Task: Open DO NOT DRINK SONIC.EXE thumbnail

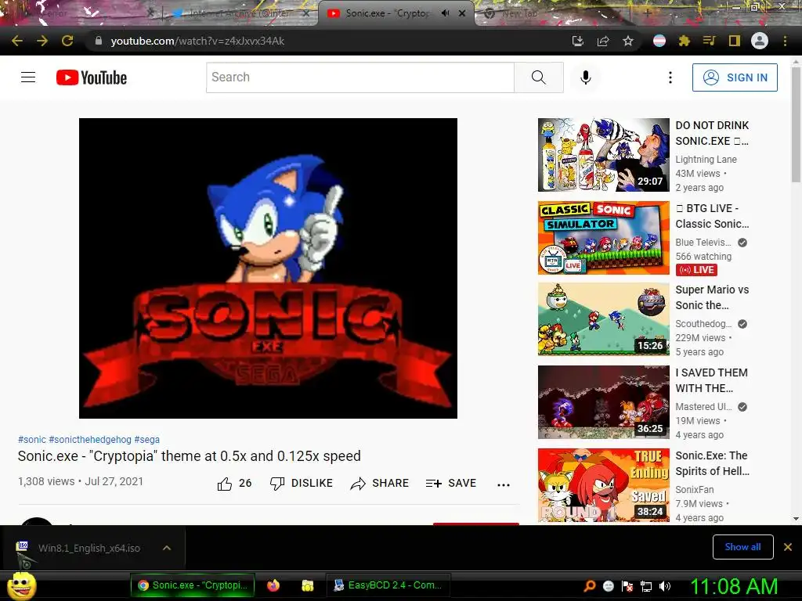Action: [x=604, y=155]
